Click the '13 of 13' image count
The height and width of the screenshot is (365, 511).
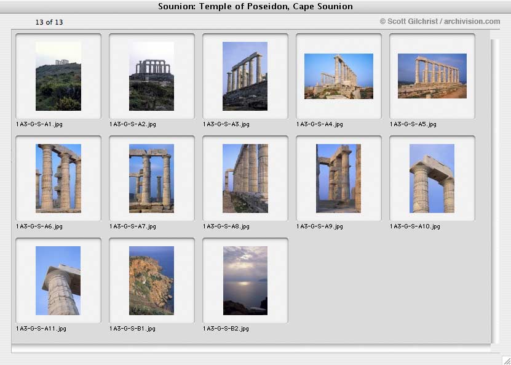tap(49, 22)
